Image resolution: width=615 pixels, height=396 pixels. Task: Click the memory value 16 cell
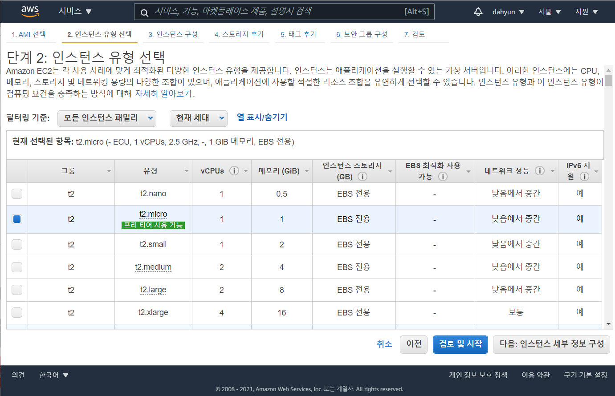(282, 313)
